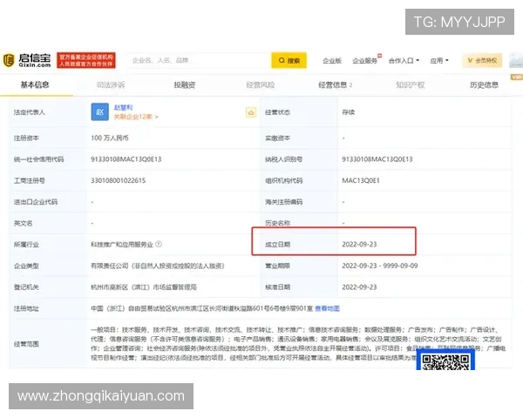The image size is (523, 418).
Task: Click the Qixin.com 启信宝 logo
Action: tap(27, 60)
